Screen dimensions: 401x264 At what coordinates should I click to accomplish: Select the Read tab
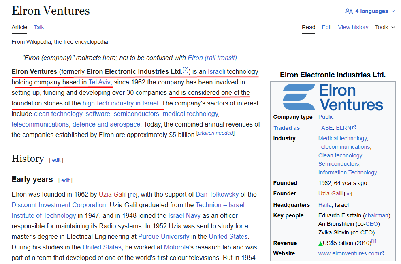coord(308,27)
